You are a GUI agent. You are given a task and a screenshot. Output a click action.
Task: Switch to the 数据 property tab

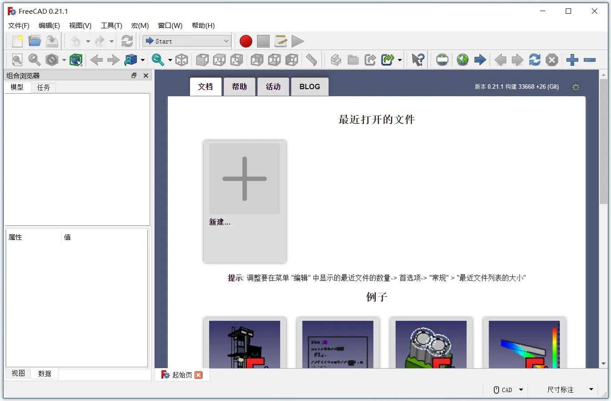click(x=45, y=373)
